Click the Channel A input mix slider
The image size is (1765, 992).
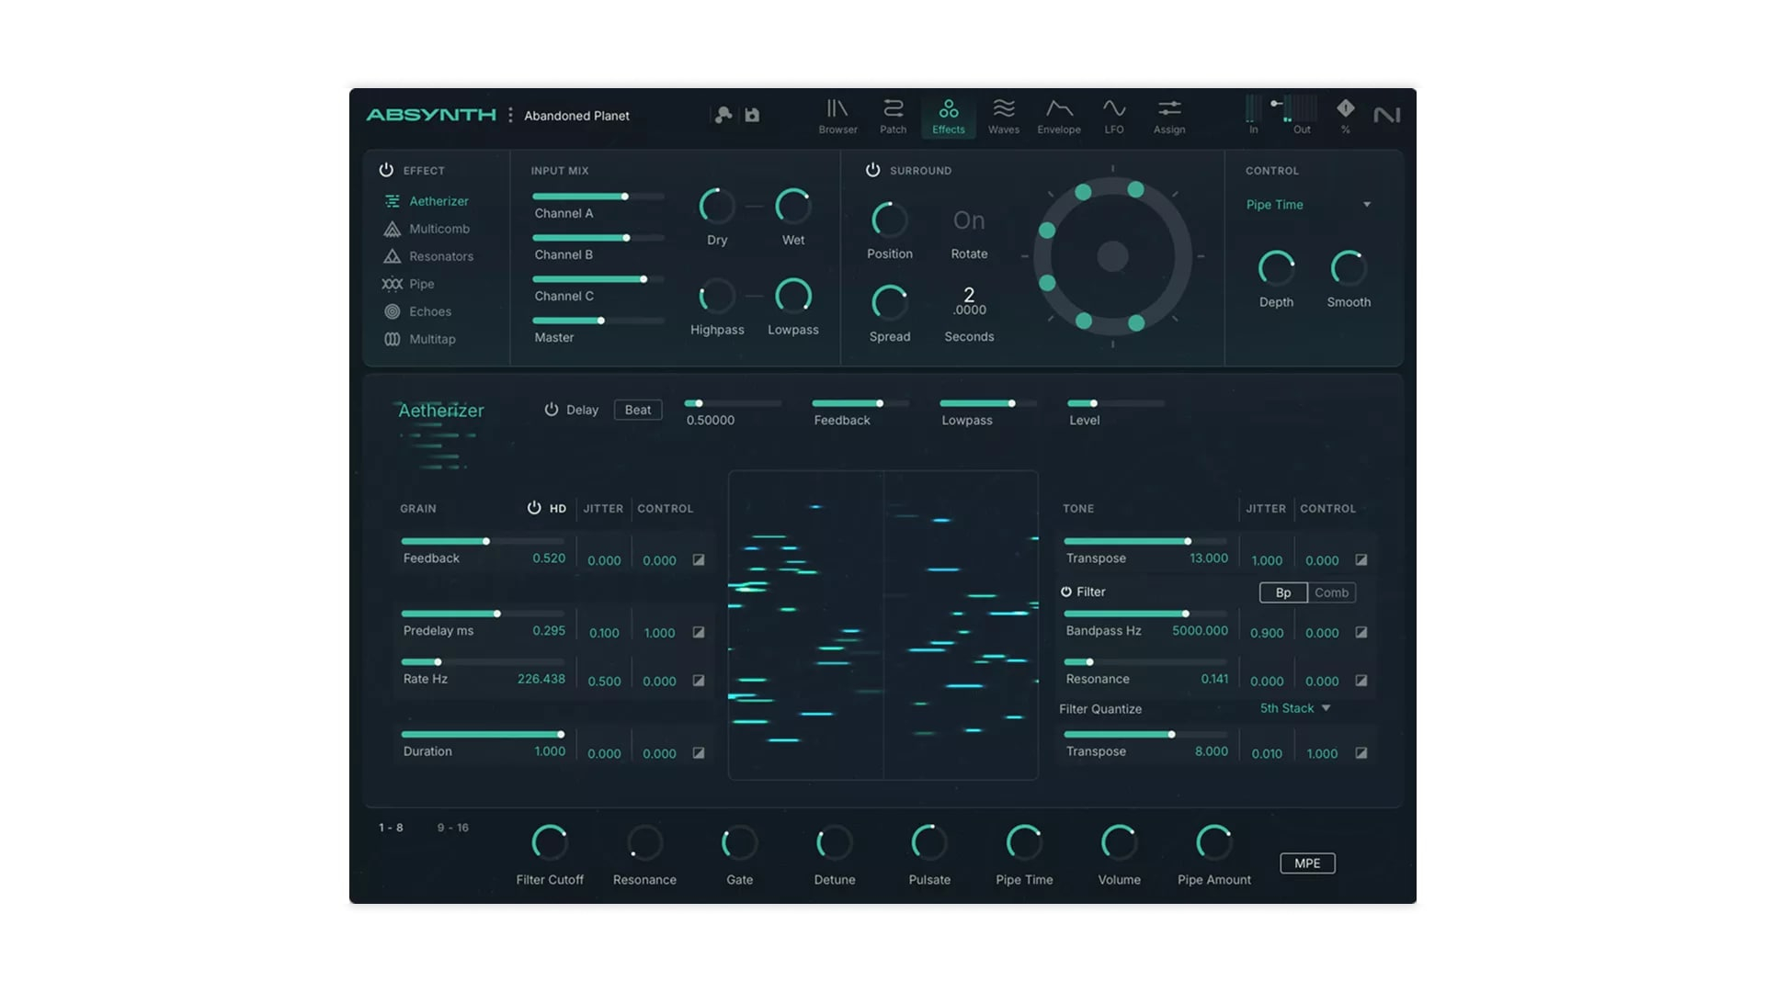click(x=598, y=197)
